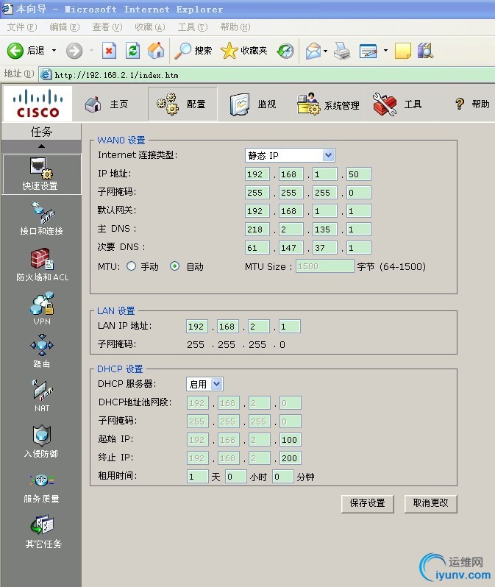Open the 路由 routing task
The width and height of the screenshot is (495, 587).
pyautogui.click(x=42, y=351)
